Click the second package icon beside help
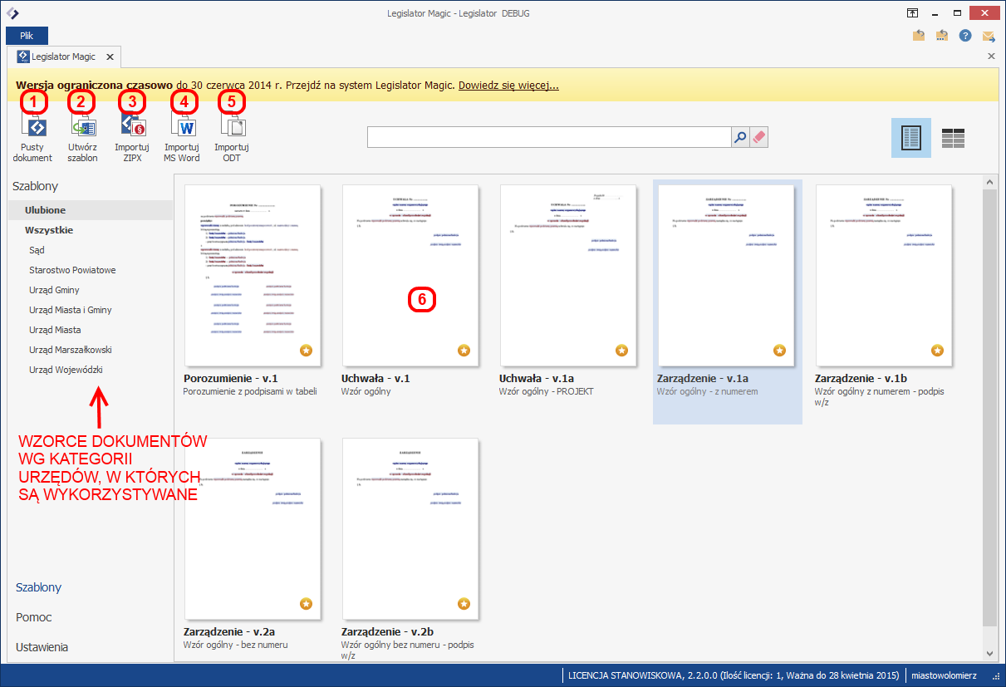The height and width of the screenshot is (687, 1006). pos(942,36)
